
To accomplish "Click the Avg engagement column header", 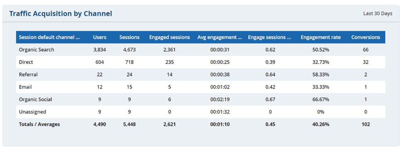I will pyautogui.click(x=220, y=37).
